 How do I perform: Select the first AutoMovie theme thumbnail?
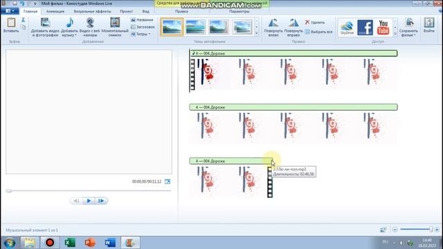coord(172,27)
